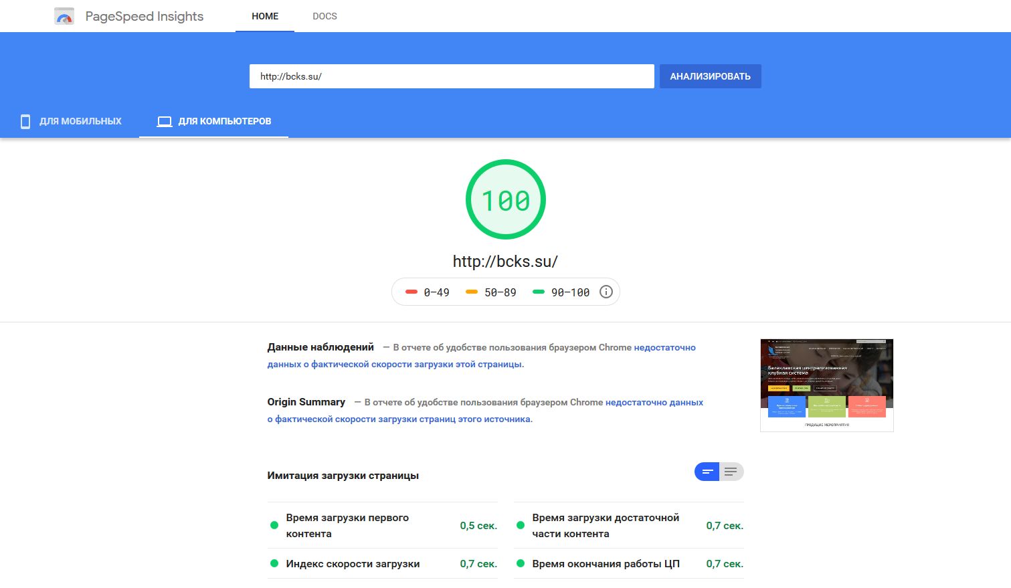1011x588 pixels.
Task: Click the green 90-100 legend swatch
Action: pyautogui.click(x=539, y=292)
